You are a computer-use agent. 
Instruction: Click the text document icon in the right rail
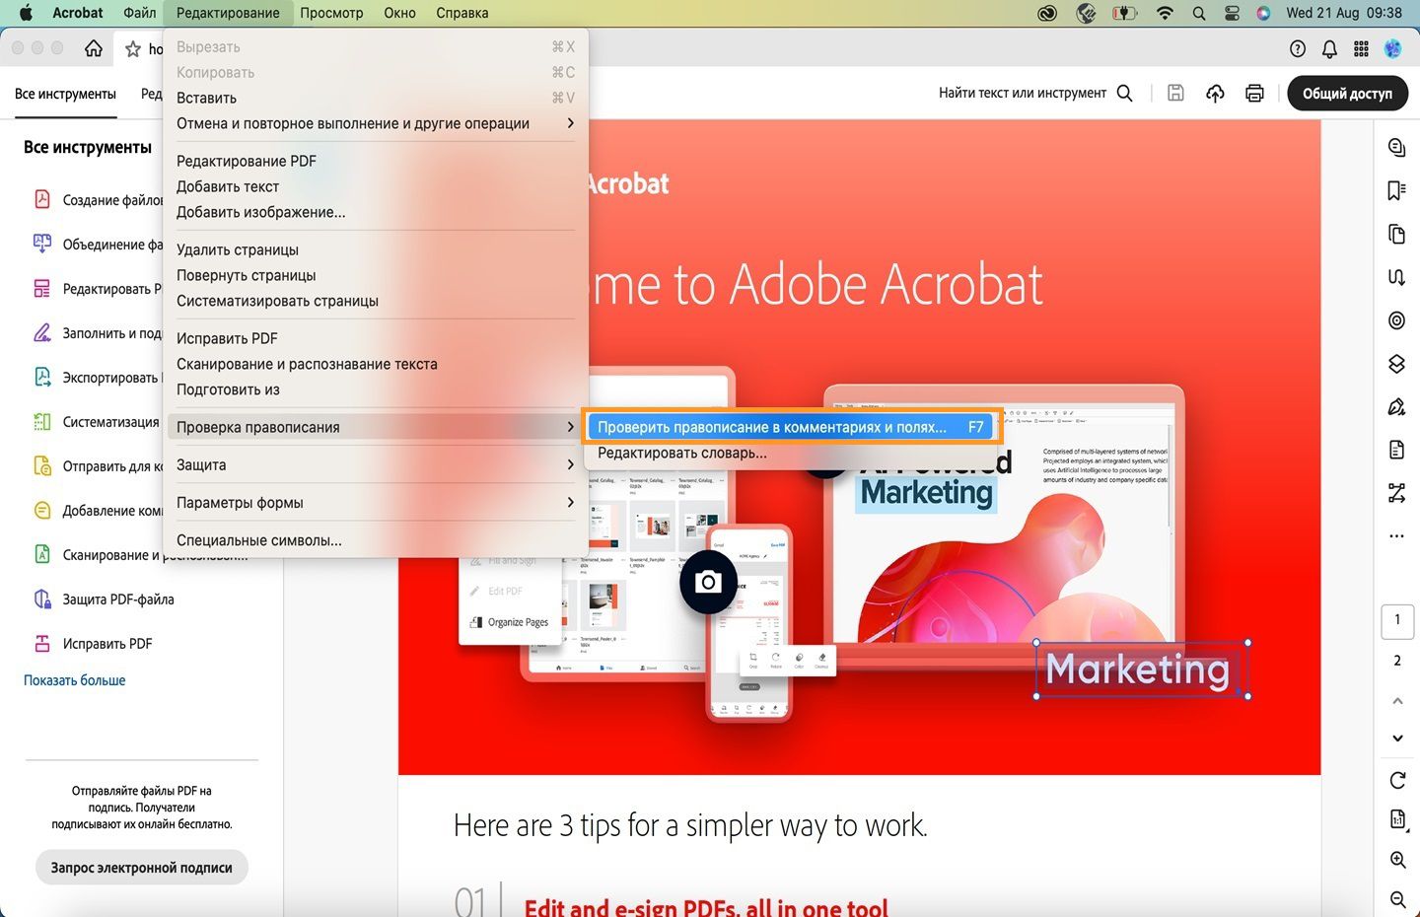[x=1396, y=450]
